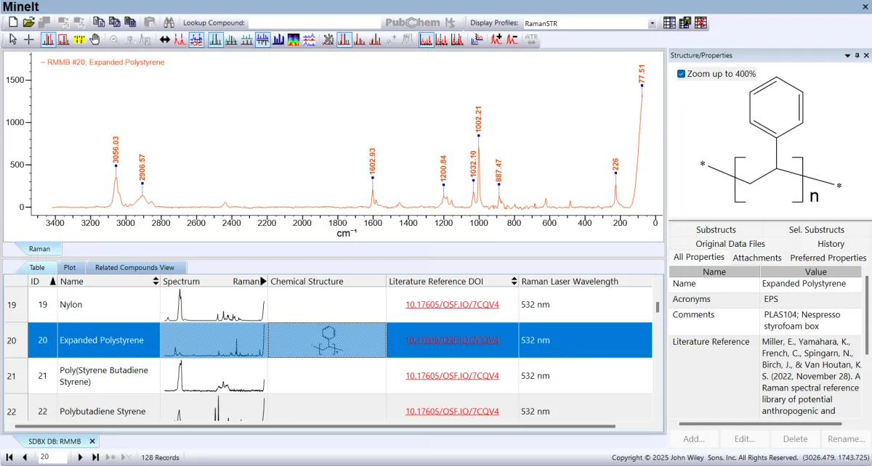Image resolution: width=872 pixels, height=466 pixels.
Task: Open a file with the folder icon
Action: coord(29,23)
